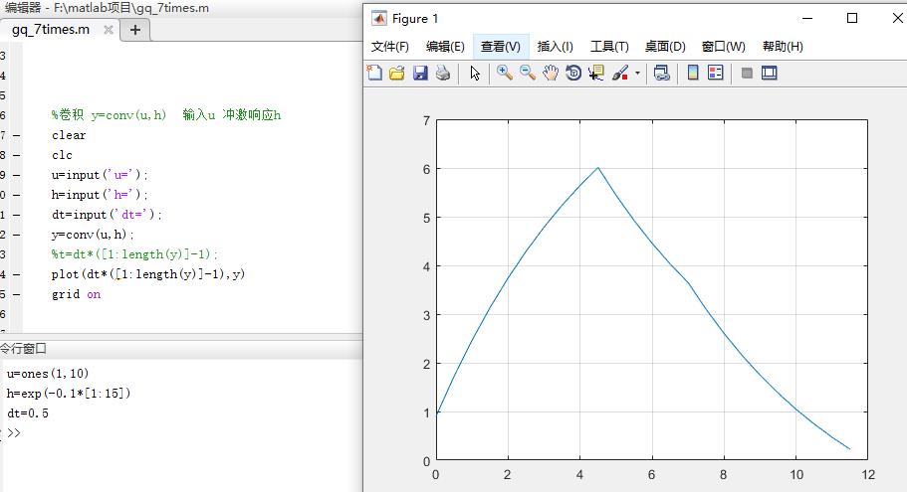Insert a colorbar via toolbar icon
Viewport: 907px width, 492px height.
692,73
